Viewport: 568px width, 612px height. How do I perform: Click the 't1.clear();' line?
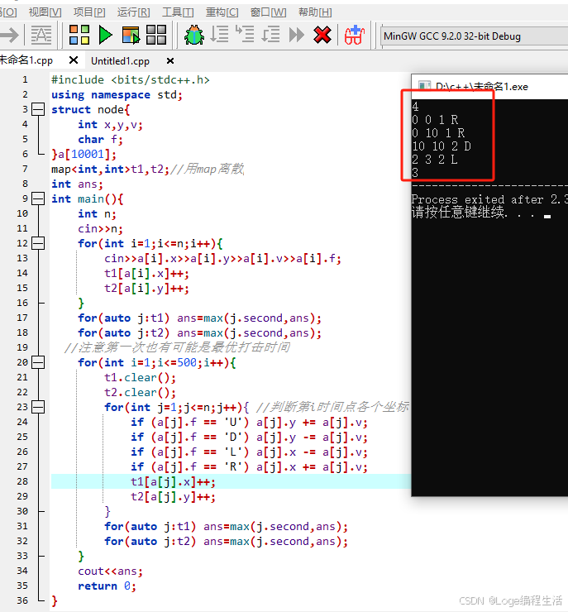point(140,377)
